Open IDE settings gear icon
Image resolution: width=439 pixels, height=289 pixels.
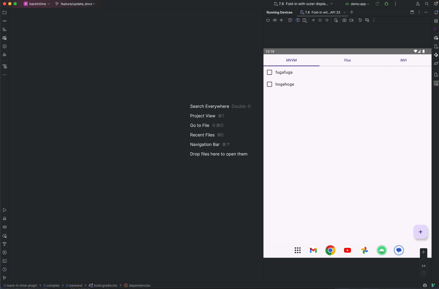click(x=435, y=4)
